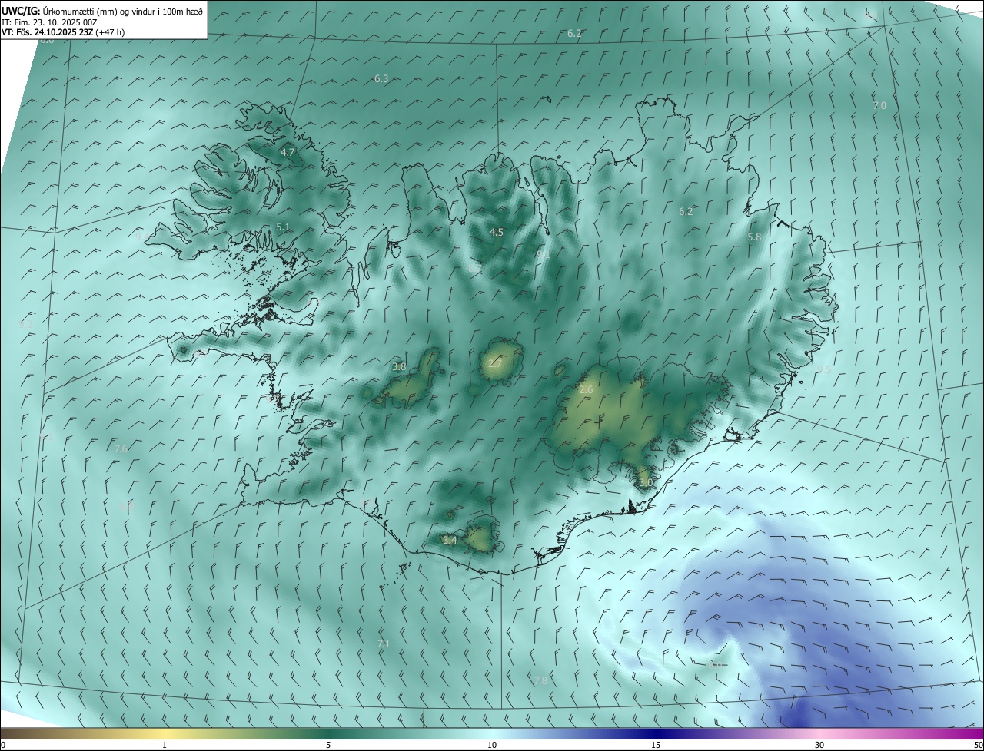This screenshot has width=984, height=751.
Task: Click the 5.1 value label on the map
Action: point(283,227)
